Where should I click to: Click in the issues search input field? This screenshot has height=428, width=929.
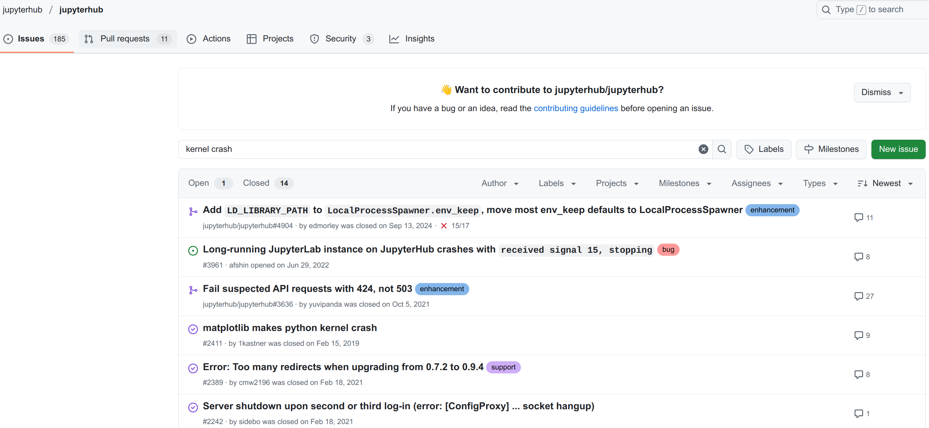(433, 149)
